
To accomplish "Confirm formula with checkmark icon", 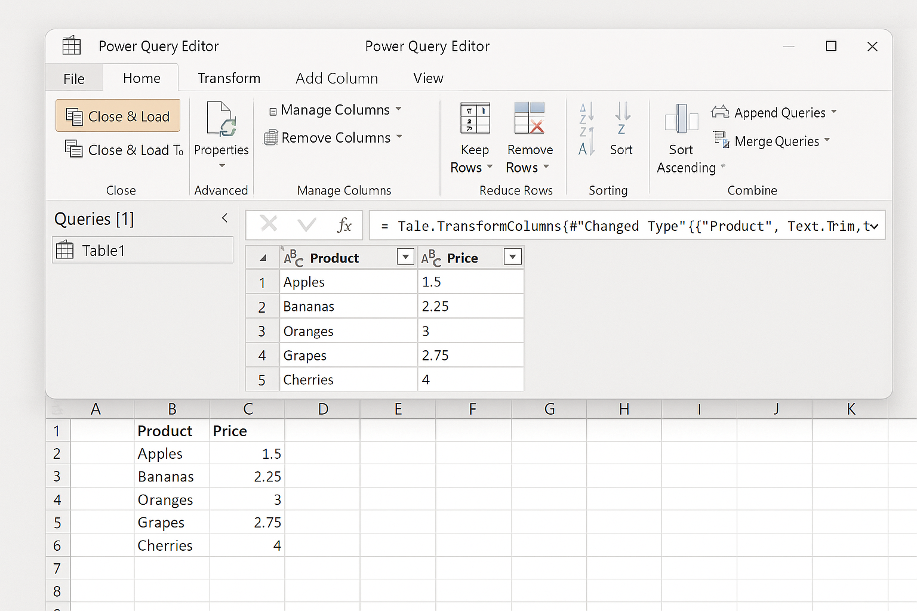I will 307,225.
